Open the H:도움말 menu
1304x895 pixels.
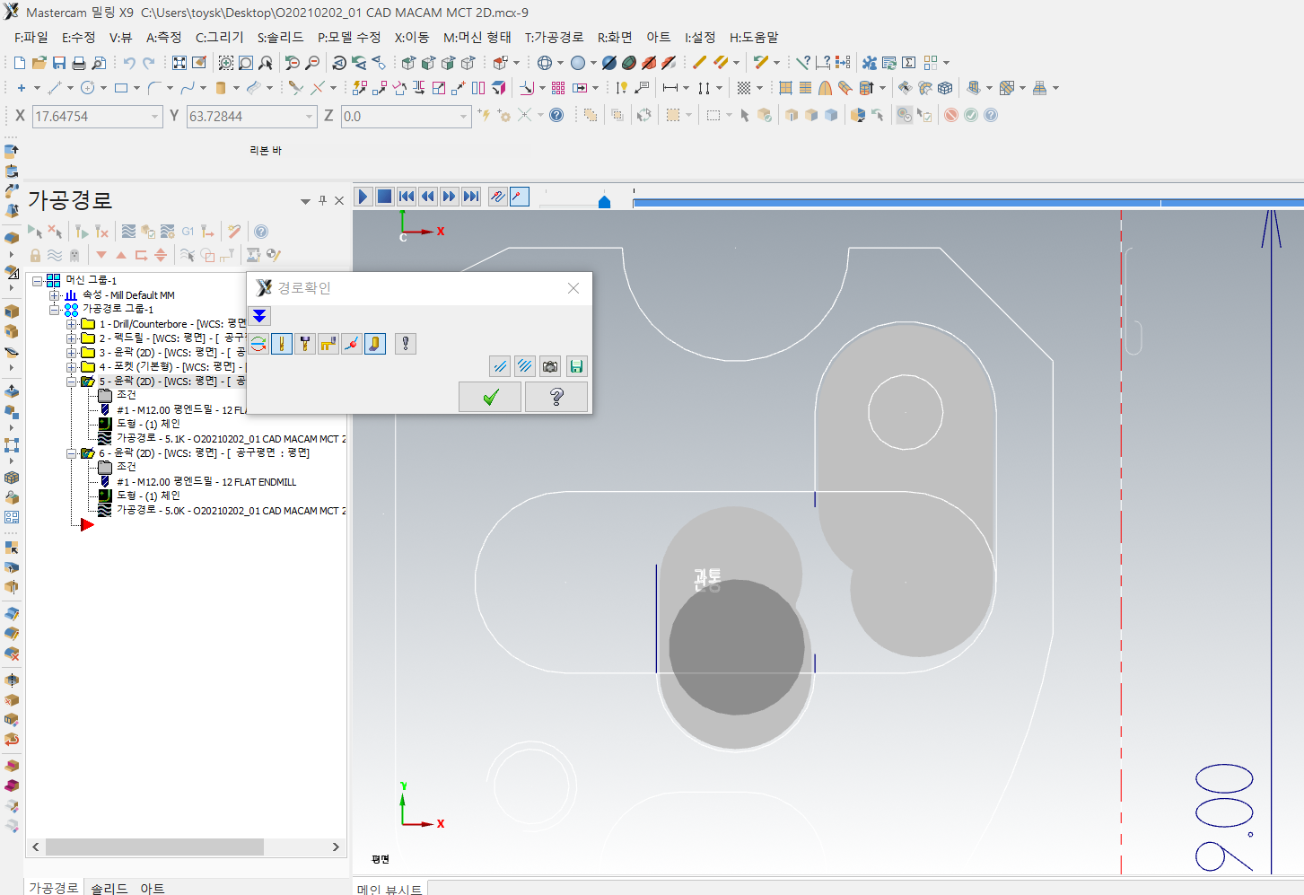[754, 37]
